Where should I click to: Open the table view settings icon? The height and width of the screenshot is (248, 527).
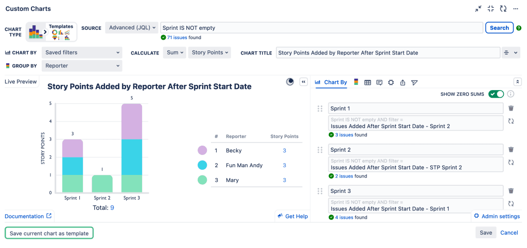coord(367,82)
